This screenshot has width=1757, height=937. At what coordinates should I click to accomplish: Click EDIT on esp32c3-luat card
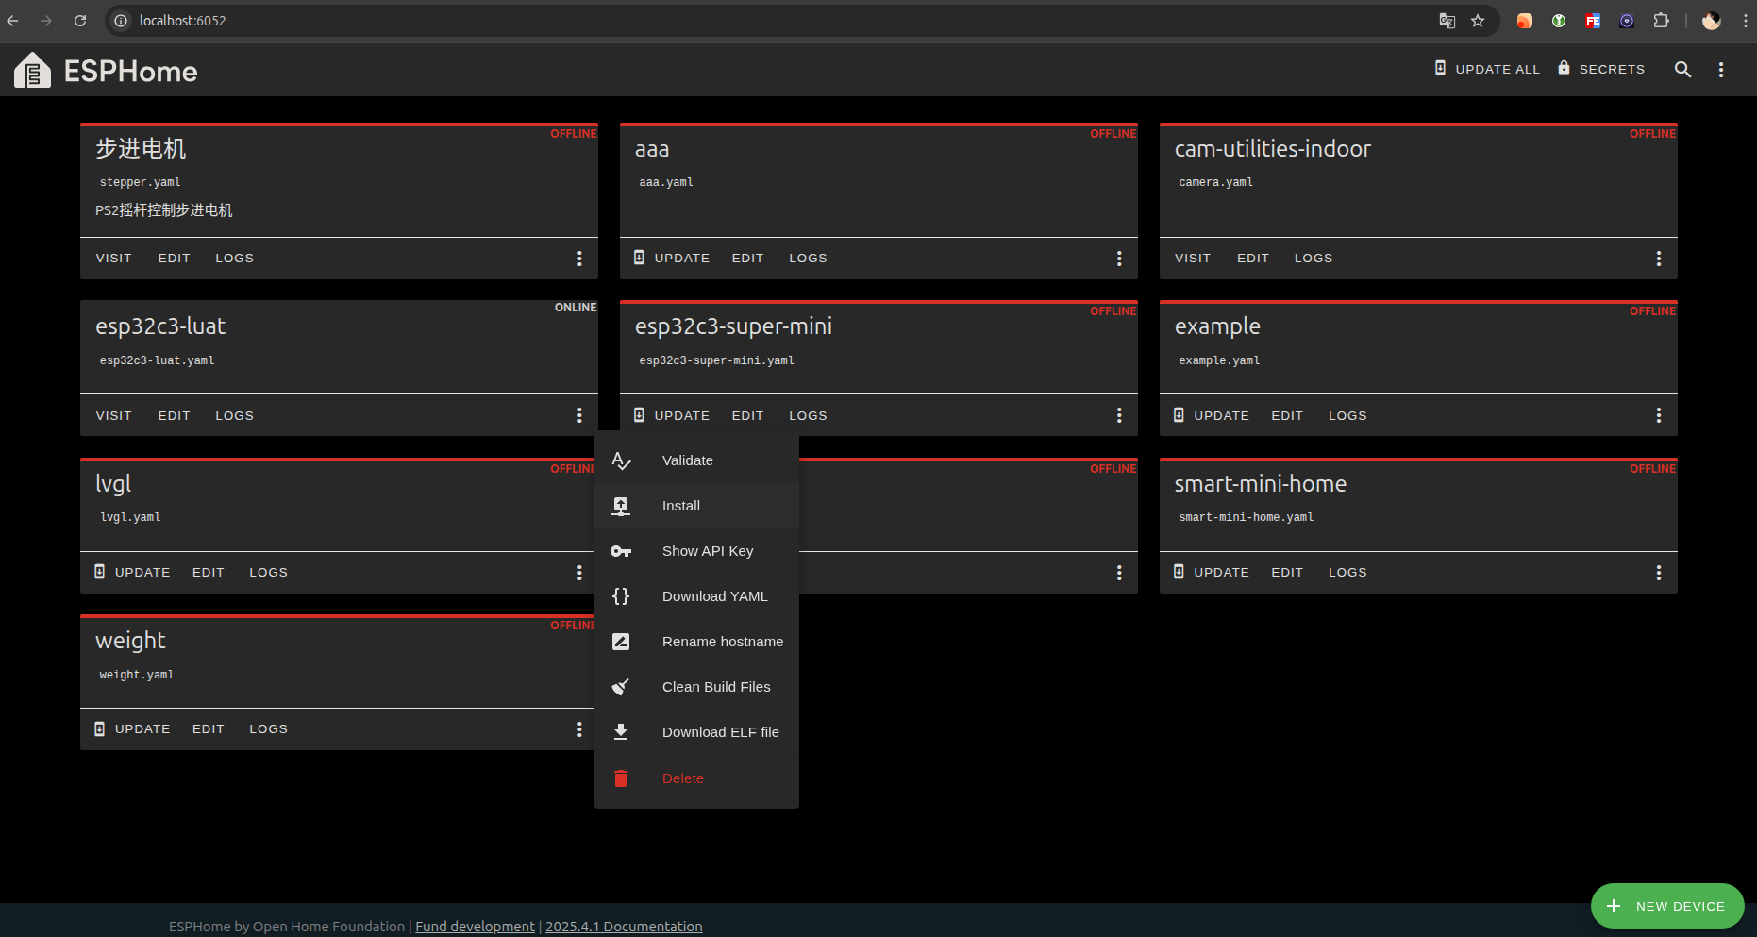coord(174,415)
